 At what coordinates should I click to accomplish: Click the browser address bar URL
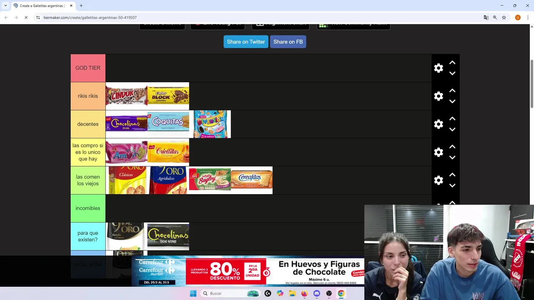coord(90,17)
